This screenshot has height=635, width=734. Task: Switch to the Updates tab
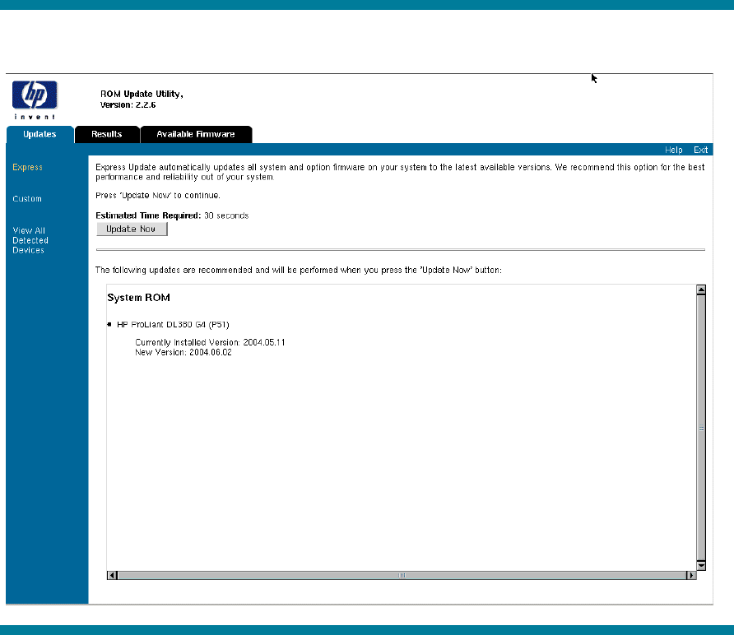coord(39,134)
